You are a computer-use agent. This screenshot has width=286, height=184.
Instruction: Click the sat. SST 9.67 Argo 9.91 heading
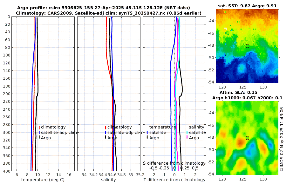pyautogui.click(x=247, y=6)
